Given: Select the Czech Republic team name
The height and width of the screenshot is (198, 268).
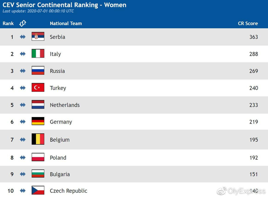Looking at the screenshot, I should tap(69, 191).
